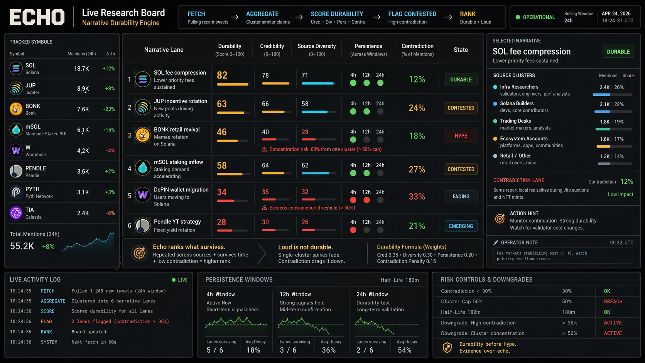Click the target icon beside Action Hint

click(x=500, y=219)
